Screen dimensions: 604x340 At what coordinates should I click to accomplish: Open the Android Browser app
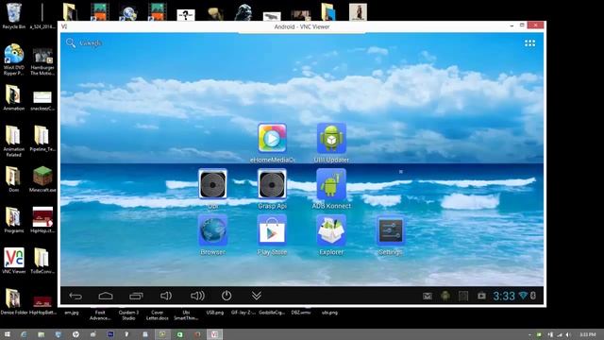(212, 230)
